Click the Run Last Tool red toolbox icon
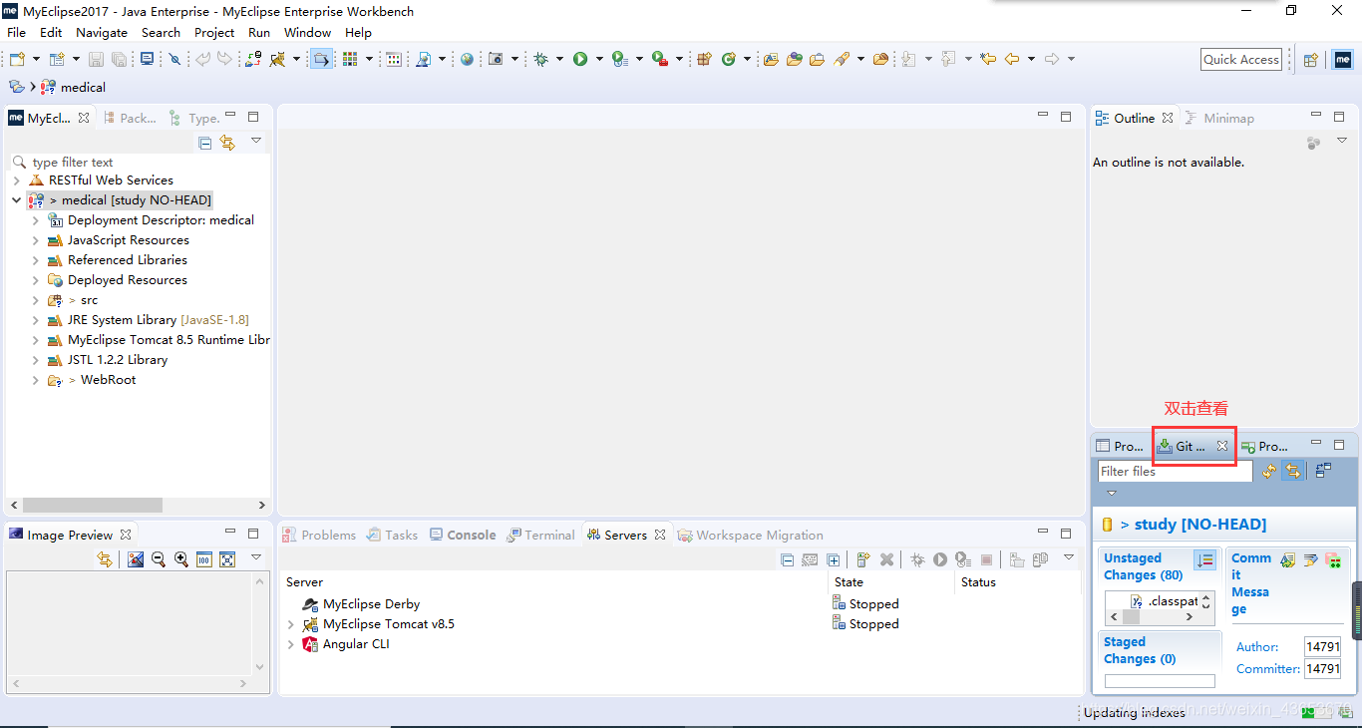The height and width of the screenshot is (728, 1362). tap(659, 59)
